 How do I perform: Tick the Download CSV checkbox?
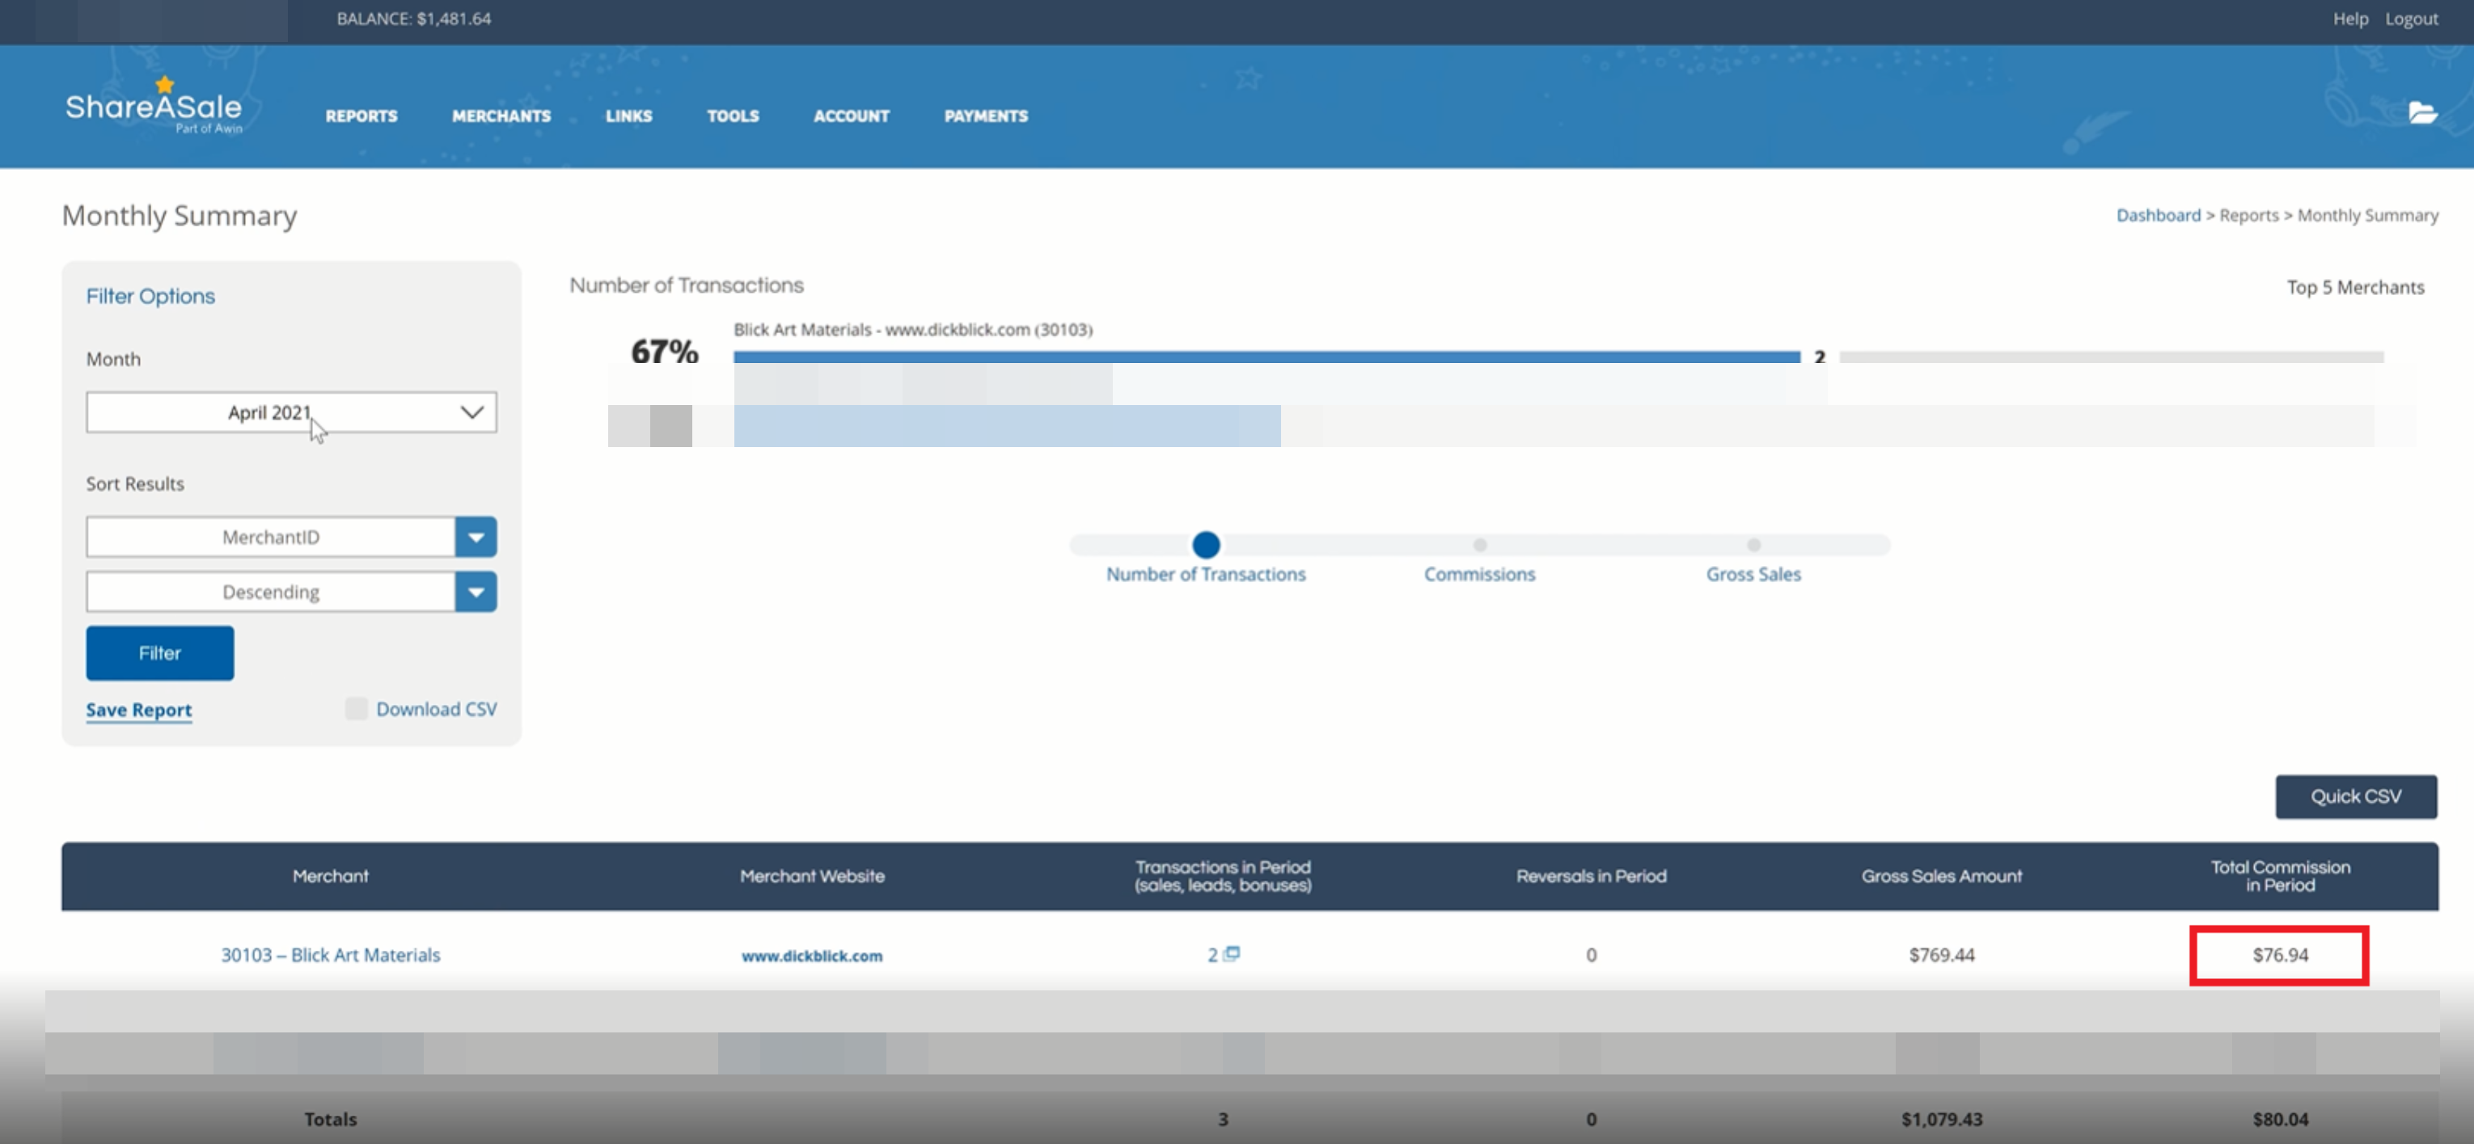pos(357,708)
